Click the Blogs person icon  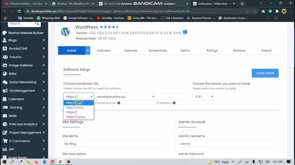(5, 40)
